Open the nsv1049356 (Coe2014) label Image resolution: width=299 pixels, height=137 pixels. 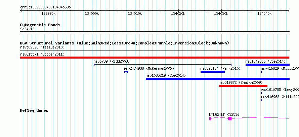point(265,61)
